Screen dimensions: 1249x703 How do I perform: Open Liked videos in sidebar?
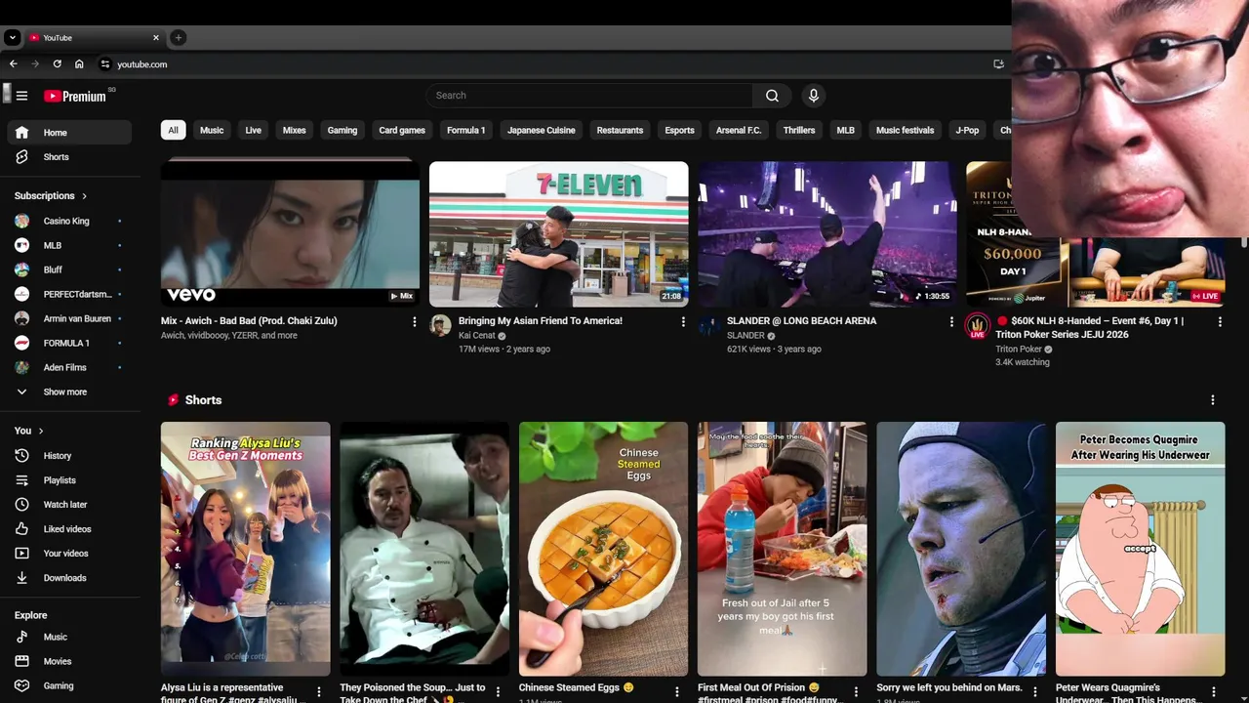coord(68,529)
